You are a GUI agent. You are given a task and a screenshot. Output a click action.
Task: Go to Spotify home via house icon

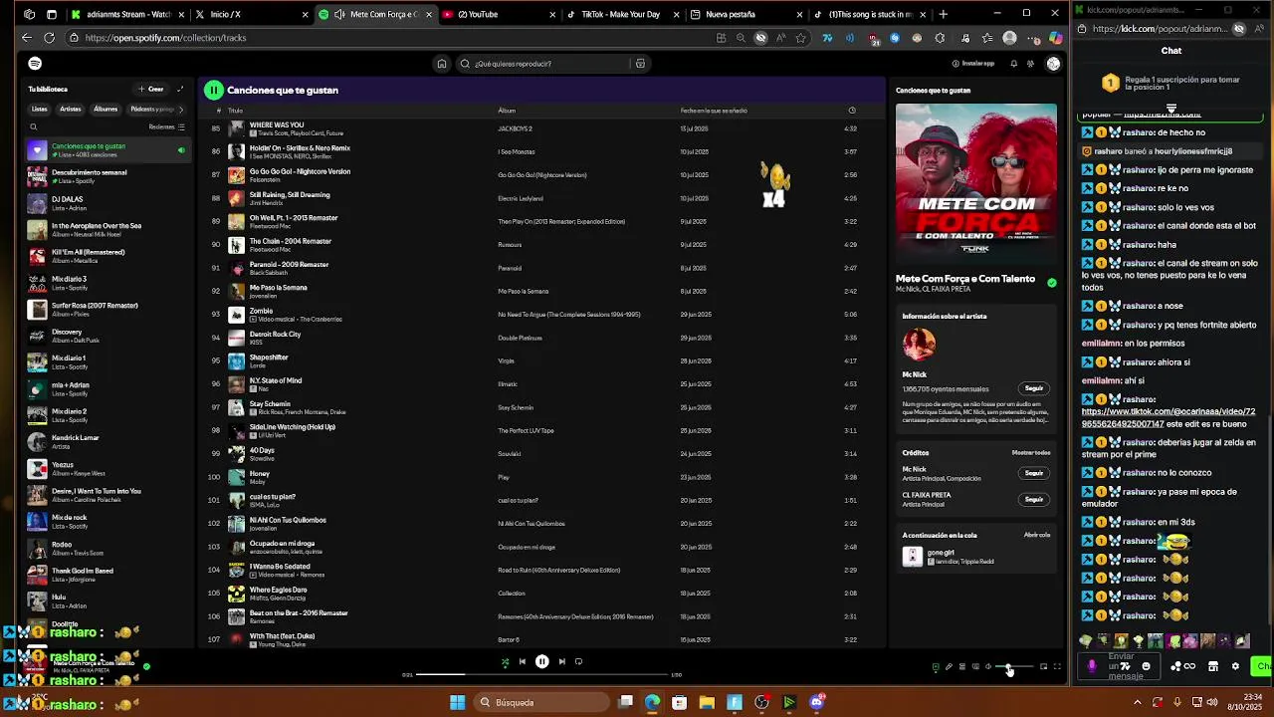pos(441,63)
